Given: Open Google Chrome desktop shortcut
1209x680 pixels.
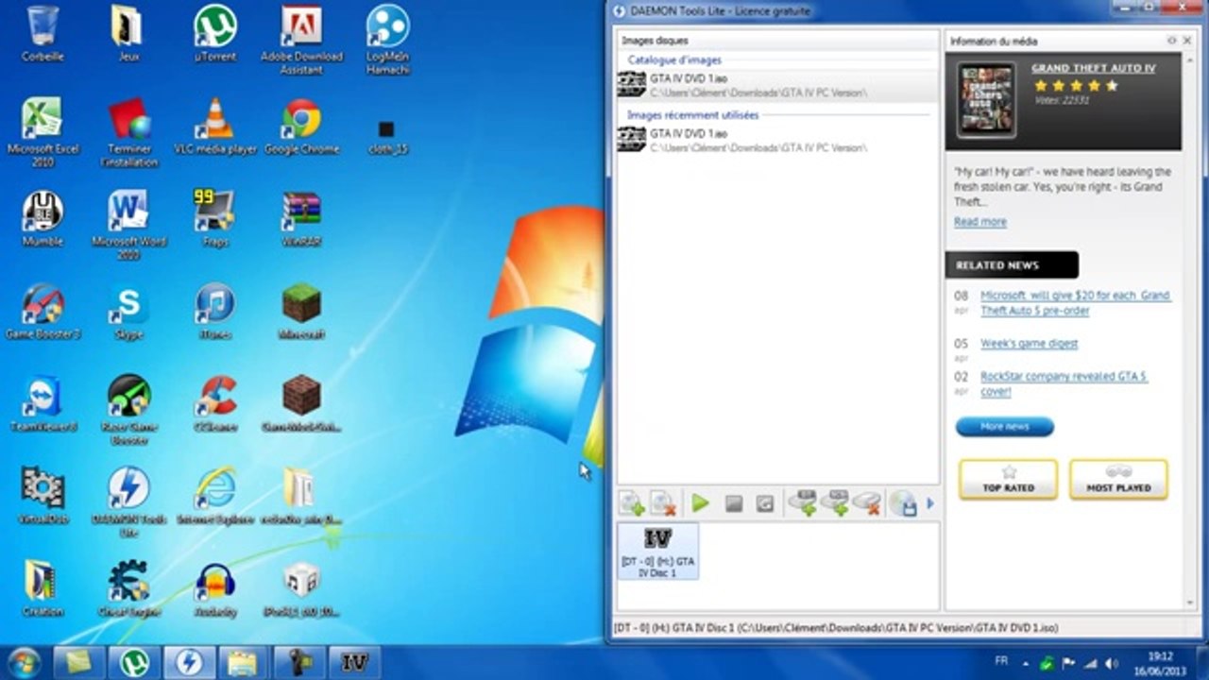Looking at the screenshot, I should click(x=301, y=126).
